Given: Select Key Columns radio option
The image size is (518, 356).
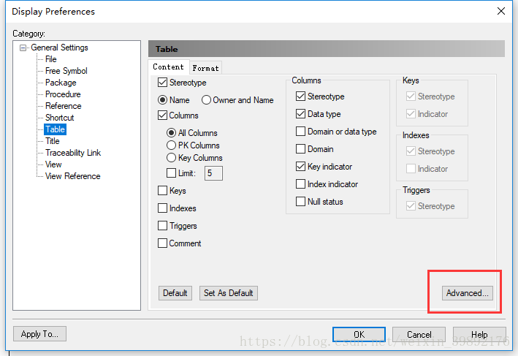Looking at the screenshot, I should (x=171, y=158).
